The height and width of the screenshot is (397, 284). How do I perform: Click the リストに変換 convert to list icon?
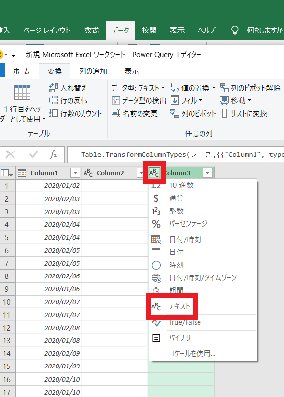coord(225,113)
